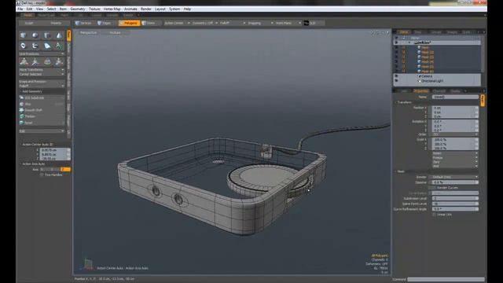The image size is (503, 283).
Task: Select the Torus primitive tool icon
Action: (x=23, y=46)
